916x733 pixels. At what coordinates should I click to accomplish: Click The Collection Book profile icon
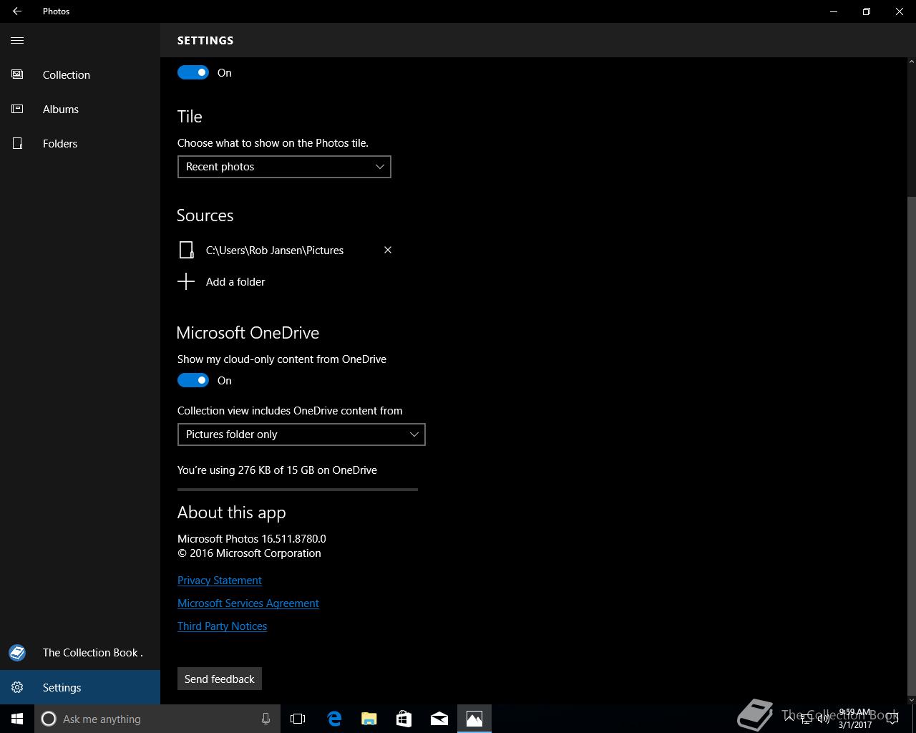coord(17,652)
